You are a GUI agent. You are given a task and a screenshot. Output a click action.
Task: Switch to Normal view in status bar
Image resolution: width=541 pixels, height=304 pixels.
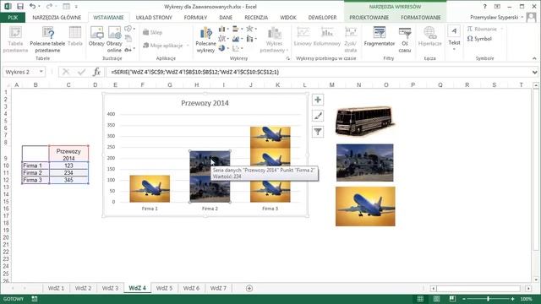(420, 299)
